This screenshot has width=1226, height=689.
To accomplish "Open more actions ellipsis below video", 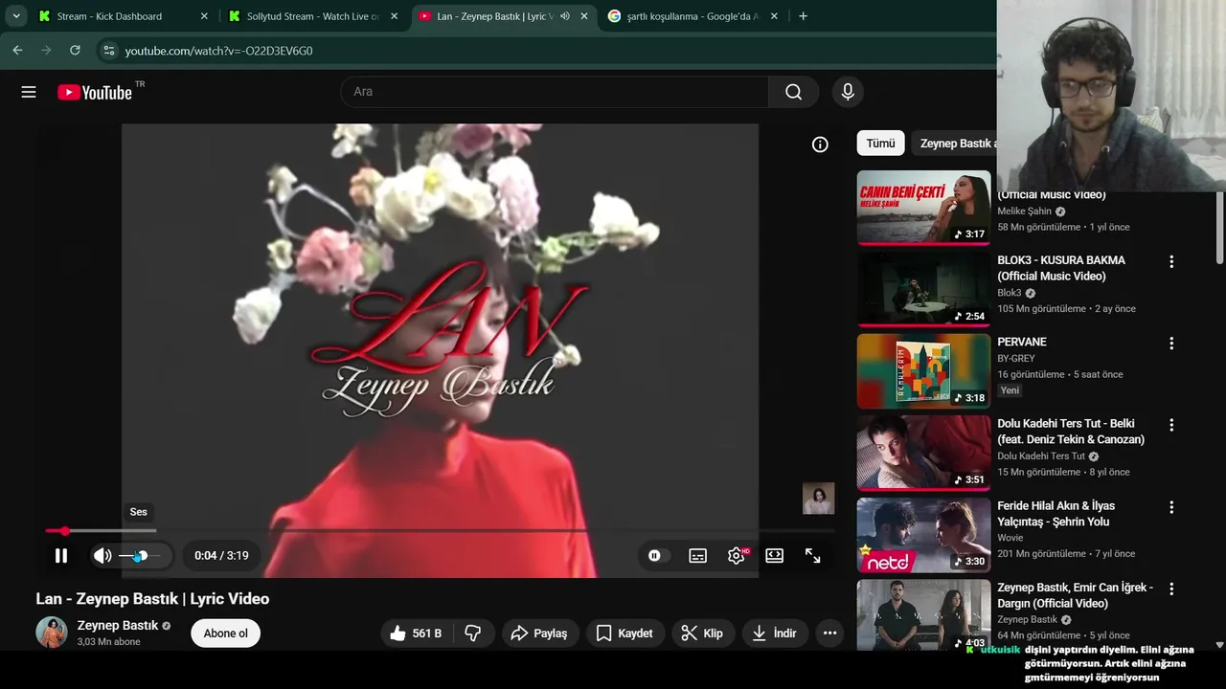I will click(x=829, y=633).
